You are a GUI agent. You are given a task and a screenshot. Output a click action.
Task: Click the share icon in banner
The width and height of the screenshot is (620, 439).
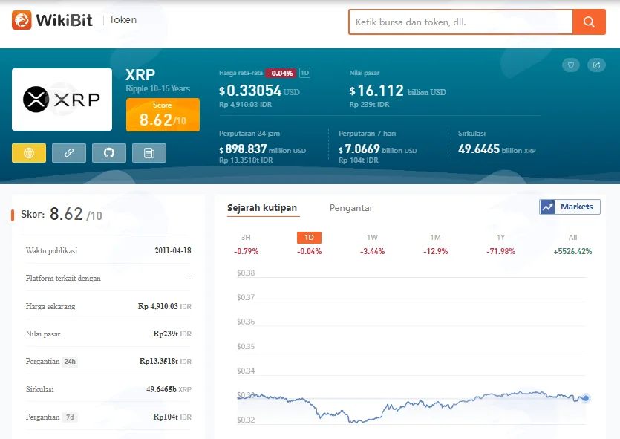pyautogui.click(x=596, y=65)
